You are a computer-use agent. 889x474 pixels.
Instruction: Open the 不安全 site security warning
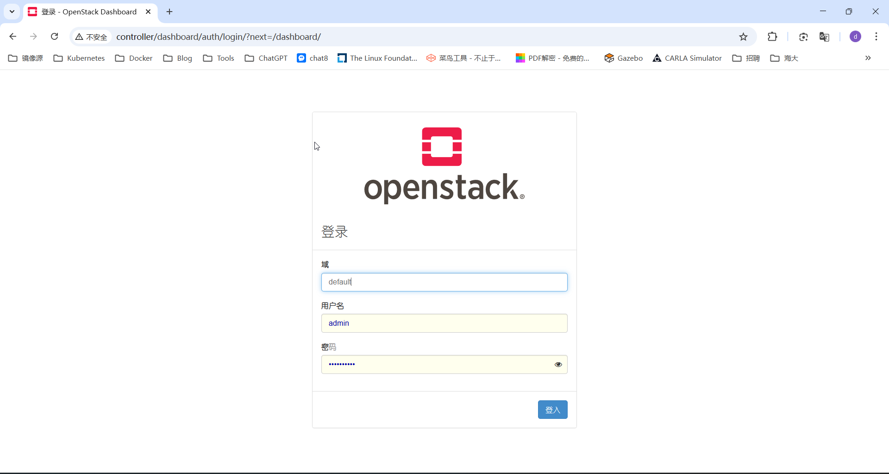click(92, 37)
